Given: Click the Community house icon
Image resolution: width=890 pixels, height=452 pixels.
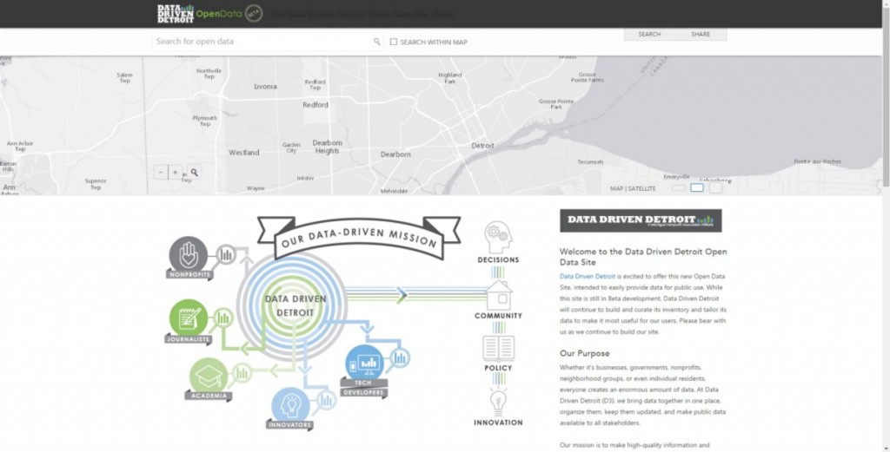Looking at the screenshot, I should tap(498, 295).
